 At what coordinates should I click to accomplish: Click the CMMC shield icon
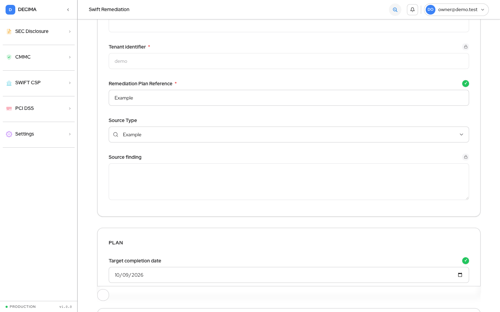click(x=9, y=57)
